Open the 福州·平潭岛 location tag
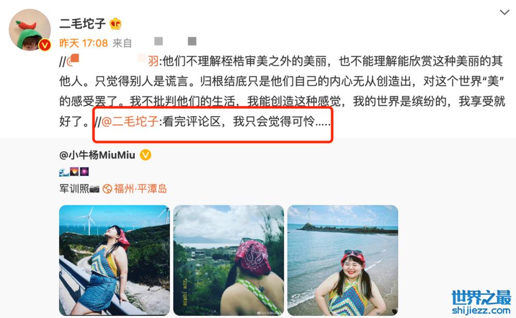Viewport: 516px width, 318px height. [x=140, y=189]
